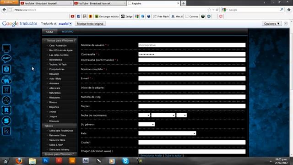Open the País dropdown
Screen dimensions: 293x165
167,133
